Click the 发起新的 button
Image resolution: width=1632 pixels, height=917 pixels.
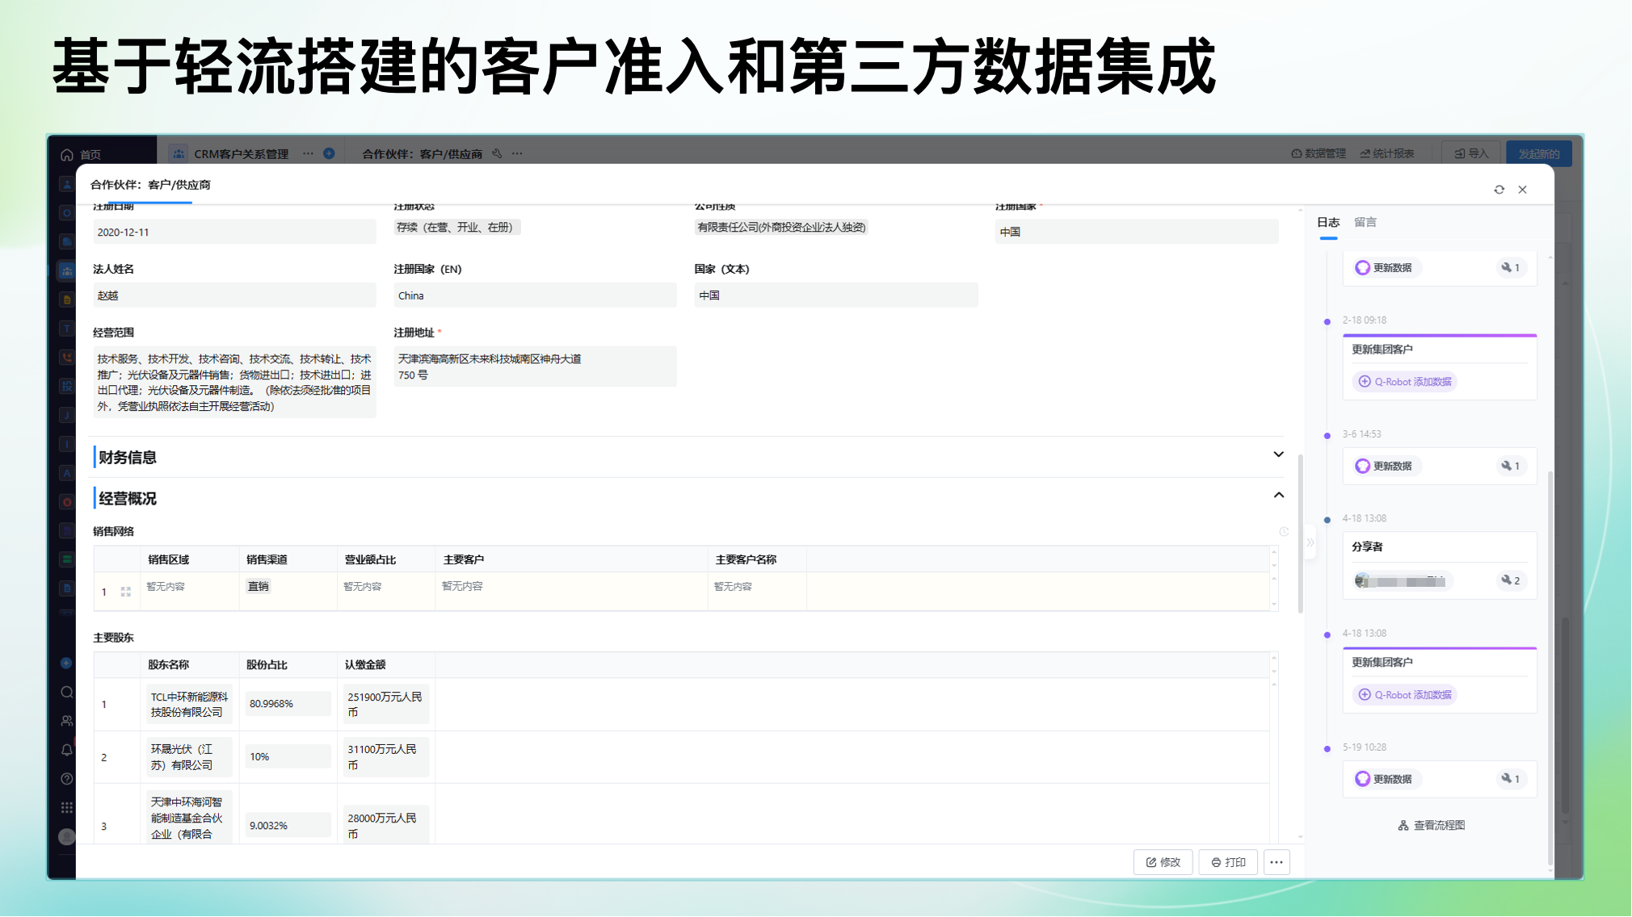click(1538, 153)
